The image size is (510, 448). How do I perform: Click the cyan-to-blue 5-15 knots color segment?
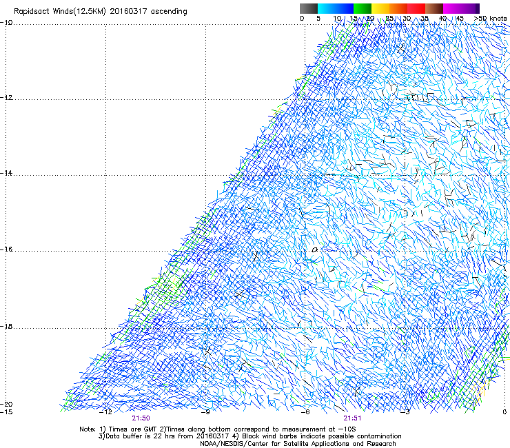336,8
